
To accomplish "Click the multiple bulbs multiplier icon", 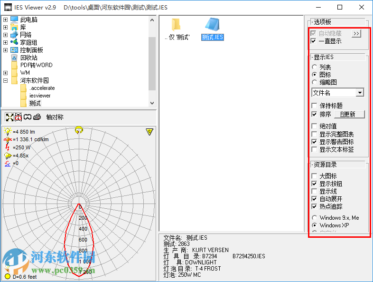I will (x=8, y=156).
